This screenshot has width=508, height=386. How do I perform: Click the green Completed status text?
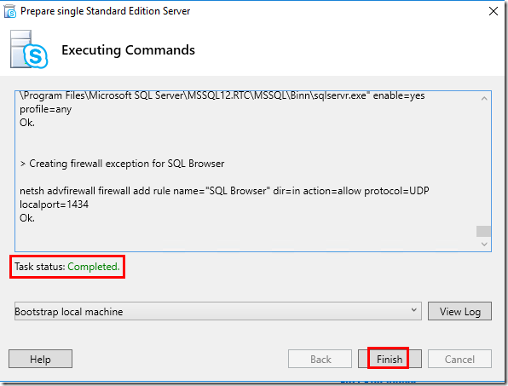coord(94,267)
